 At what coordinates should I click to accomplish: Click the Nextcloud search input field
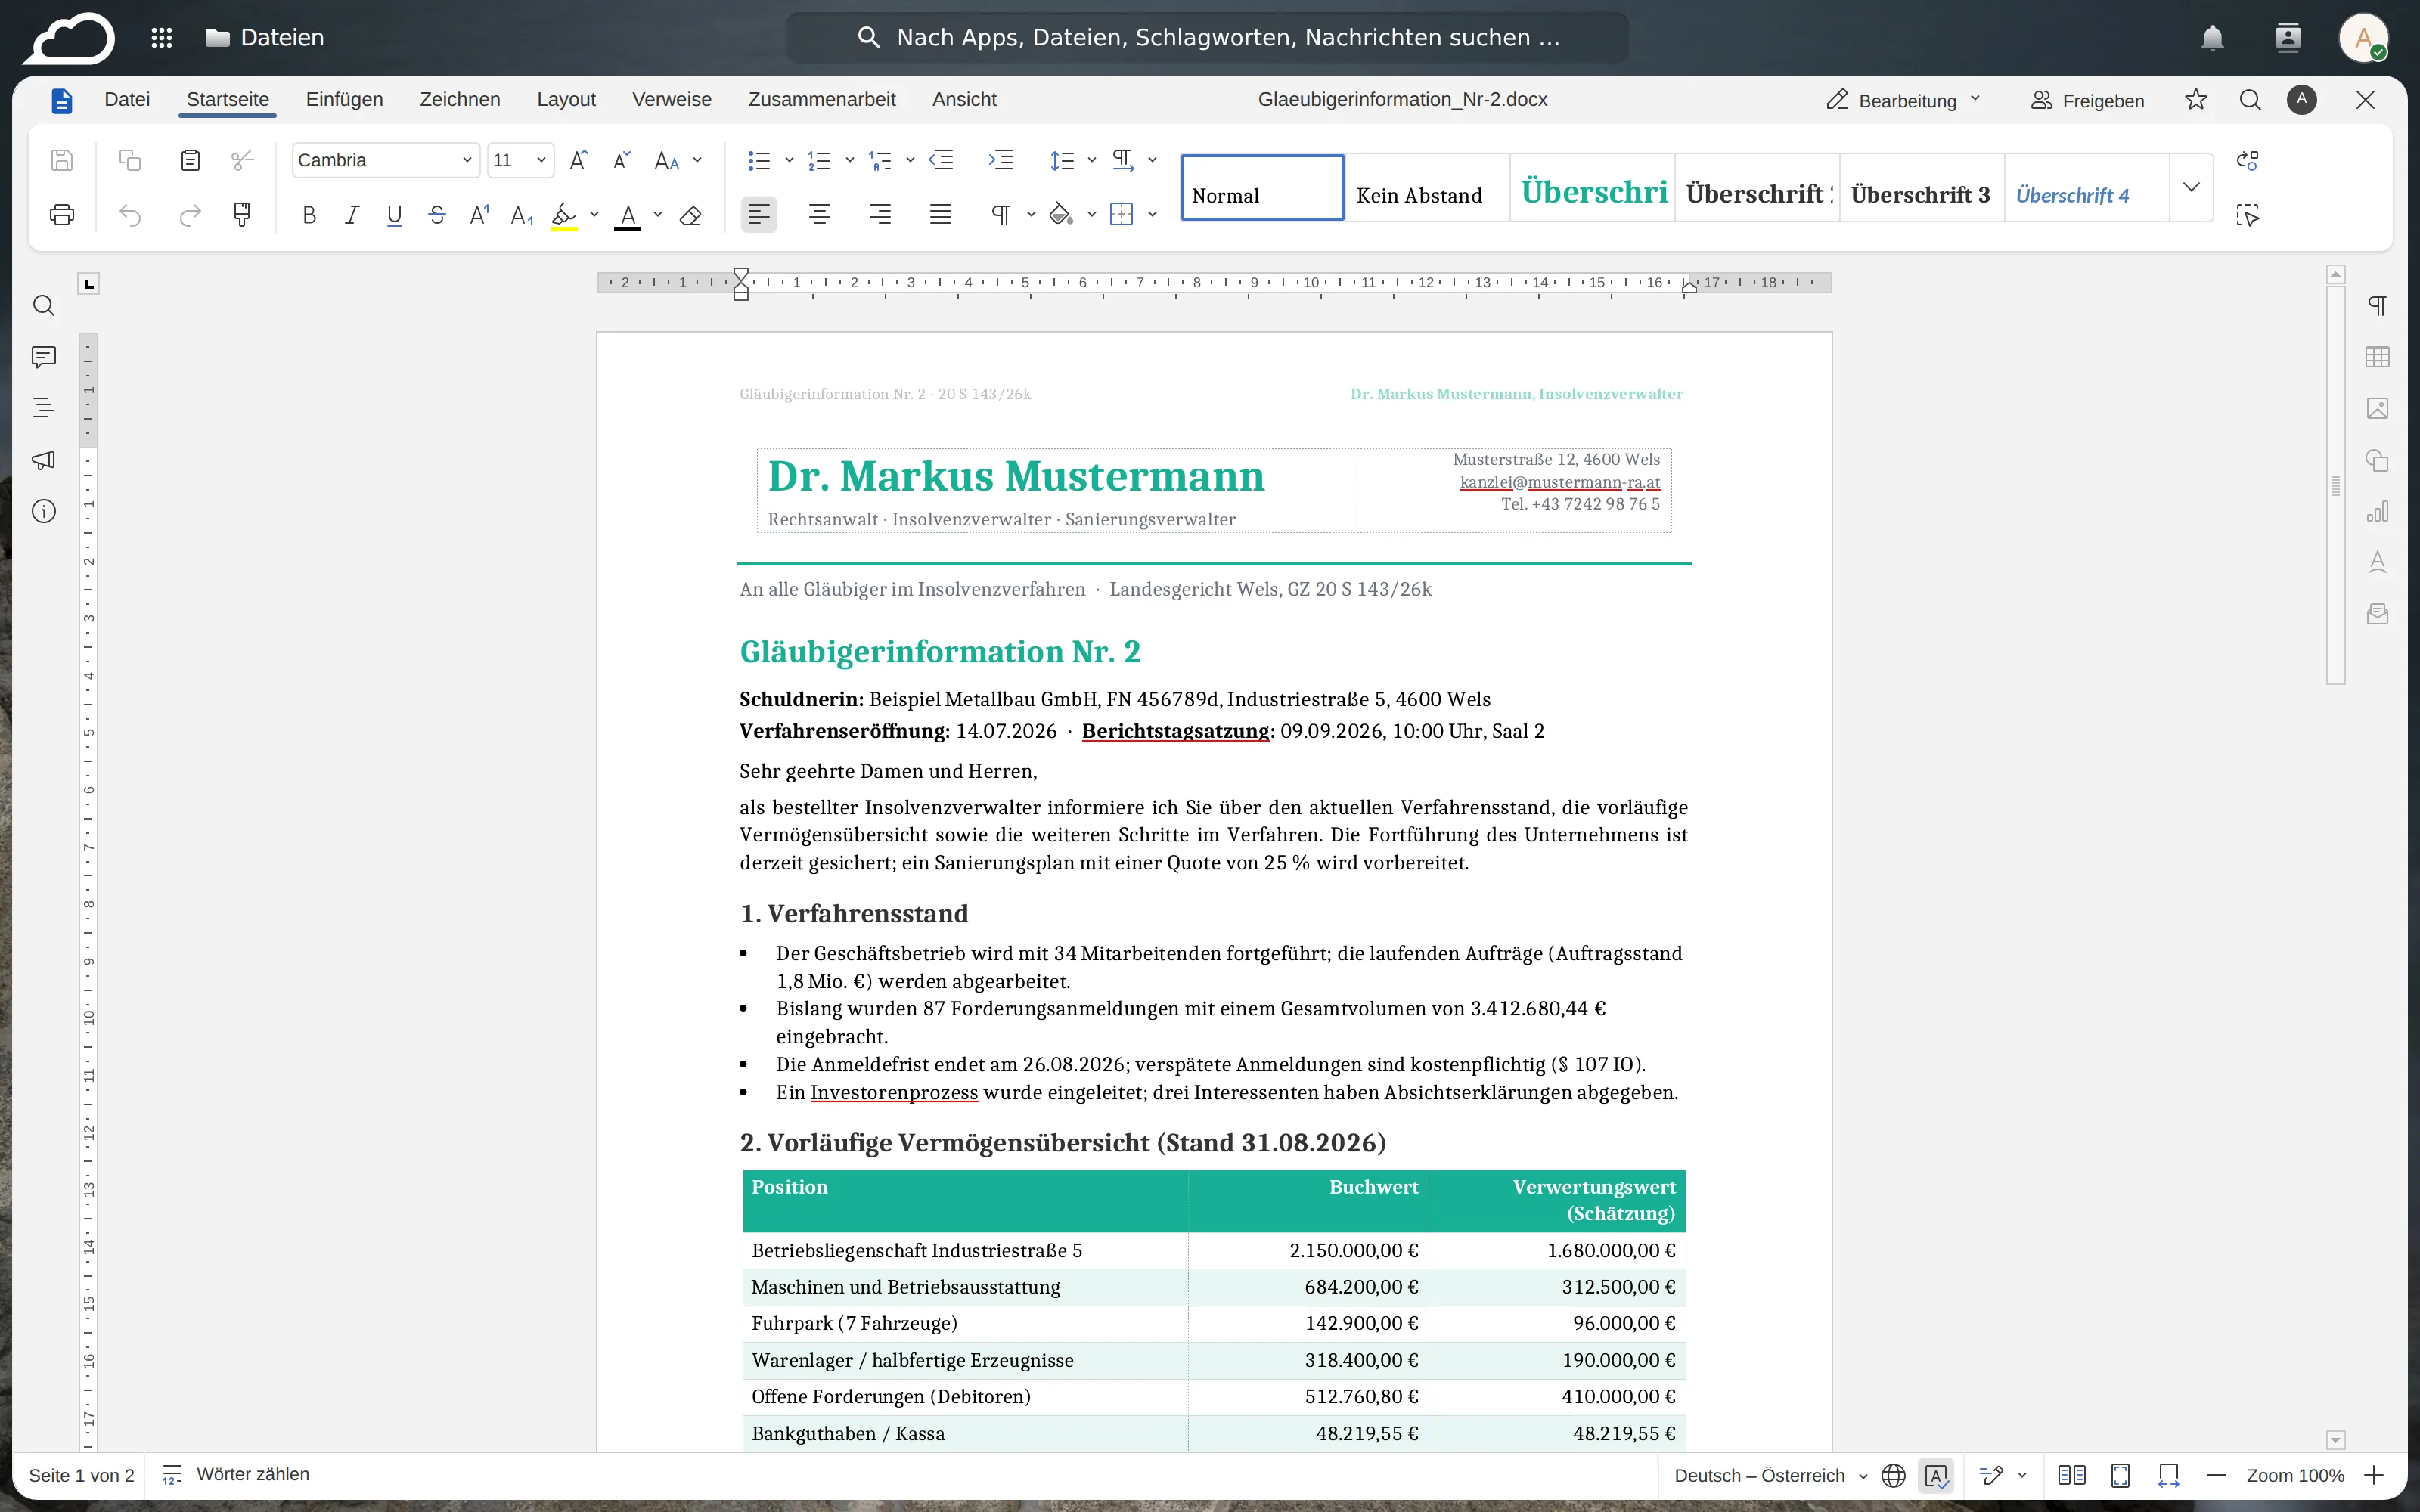coord(1208,37)
